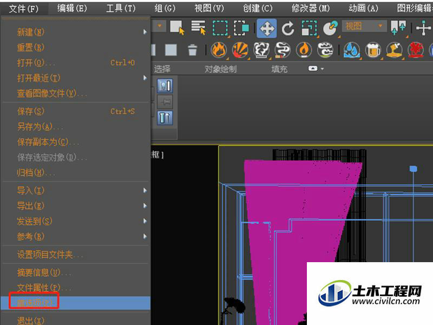Open the 编辑(E) menu
433x325 pixels.
[x=72, y=8]
